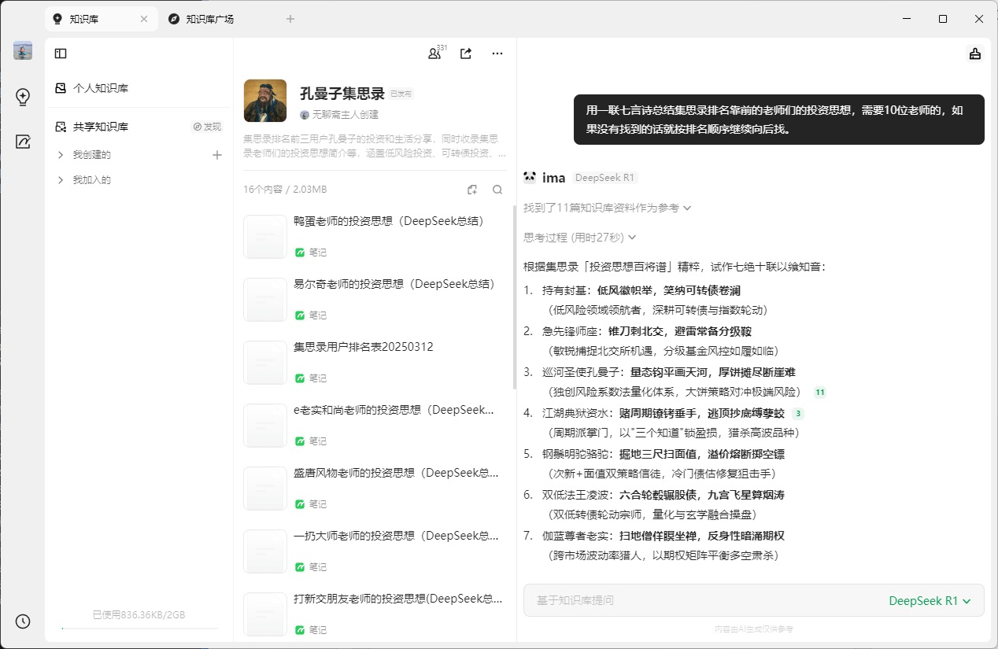998x649 pixels.
Task: Add a new tab with plus icon
Action: pos(290,19)
